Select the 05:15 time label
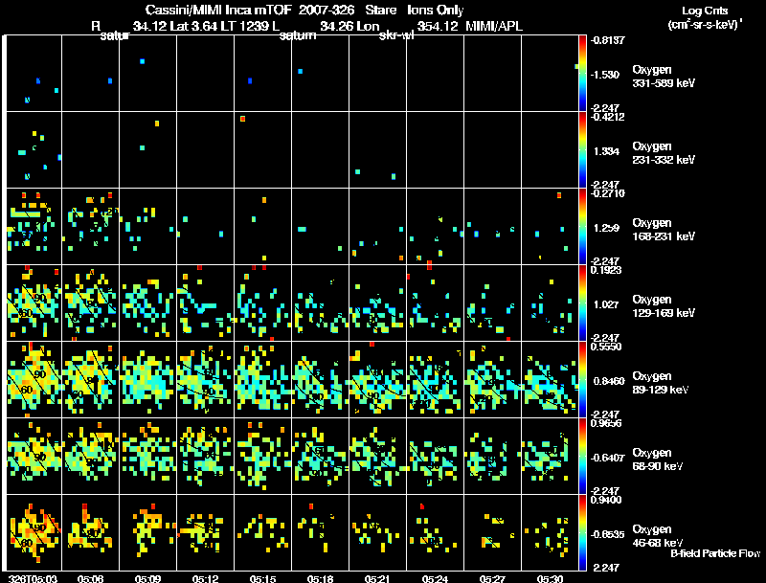 click(x=262, y=577)
